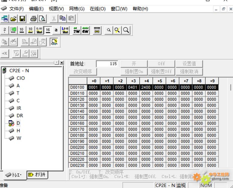This screenshot has width=233, height=188.
Task: Select 4W quad word display
Action: [x=85, y=30]
